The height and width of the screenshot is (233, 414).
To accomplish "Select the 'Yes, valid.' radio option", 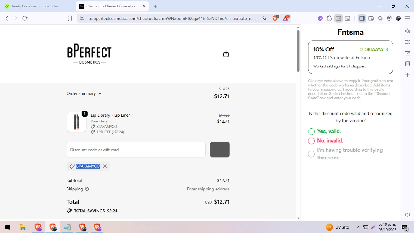I will (311, 132).
